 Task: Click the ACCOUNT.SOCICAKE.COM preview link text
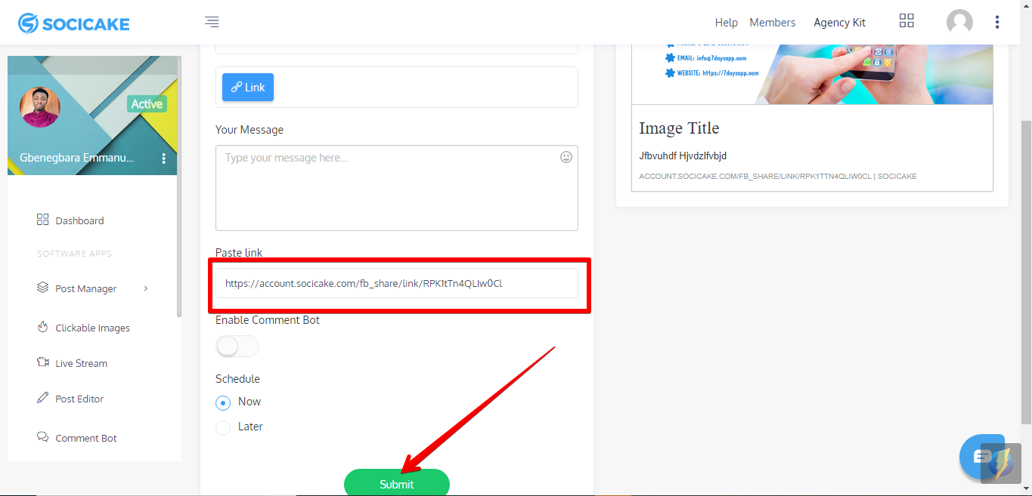pos(777,176)
